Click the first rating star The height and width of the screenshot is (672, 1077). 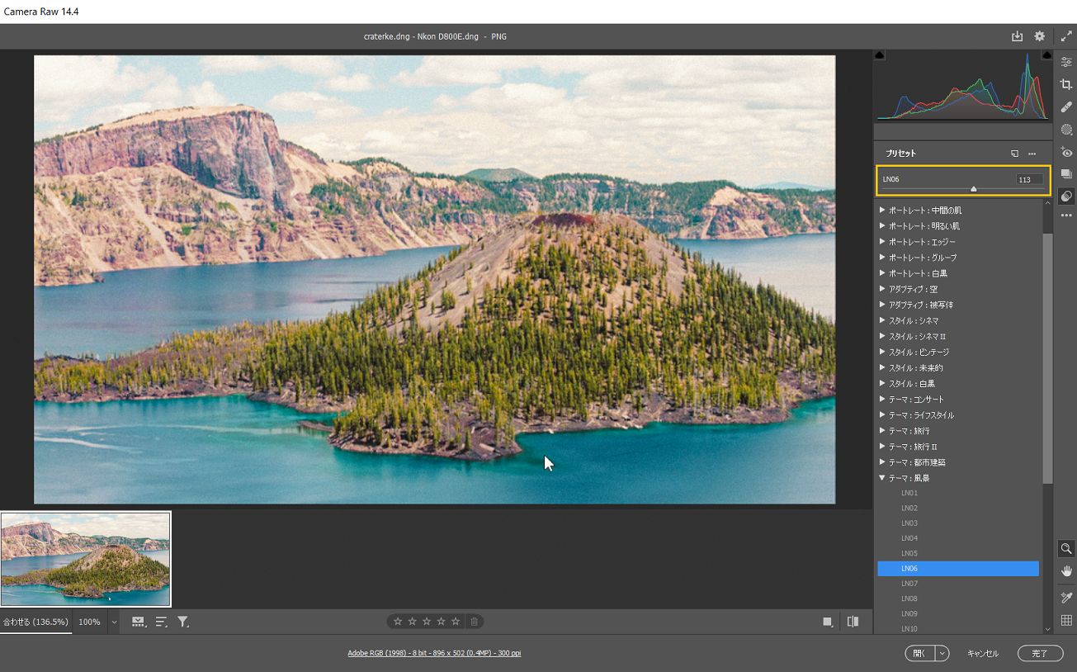coord(398,622)
